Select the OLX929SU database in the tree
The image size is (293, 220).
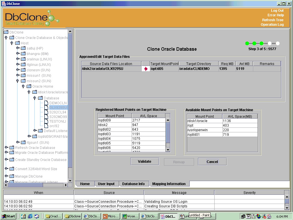point(58,108)
